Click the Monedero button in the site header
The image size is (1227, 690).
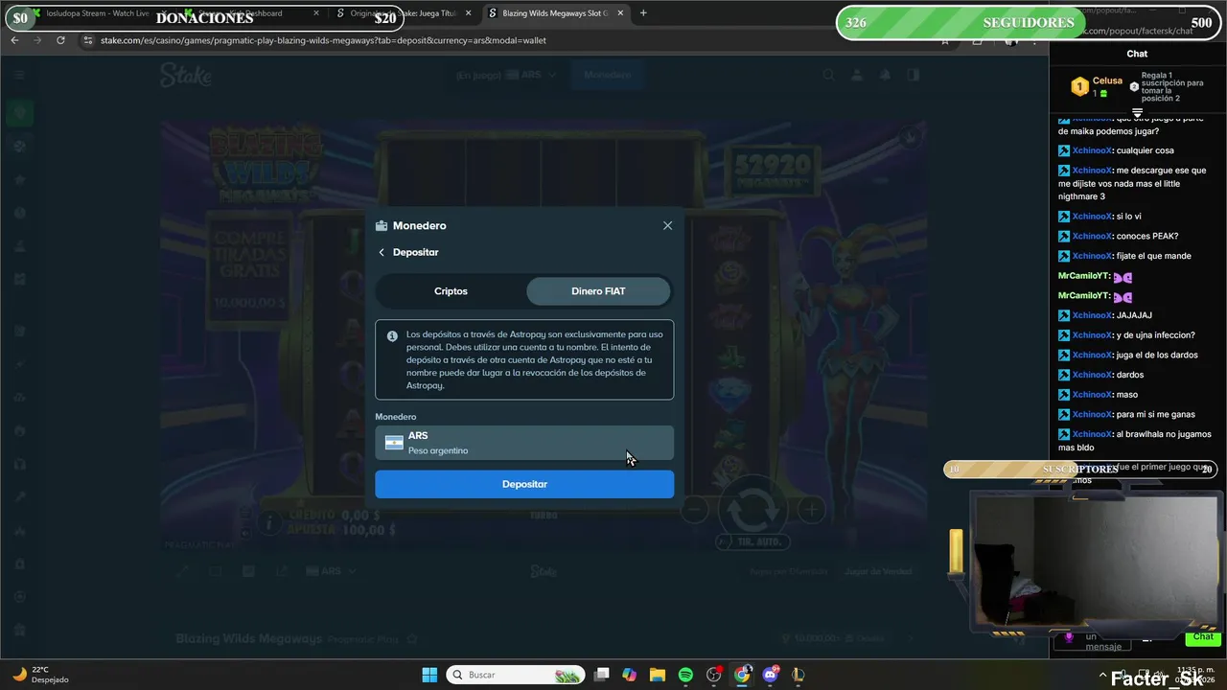[608, 75]
